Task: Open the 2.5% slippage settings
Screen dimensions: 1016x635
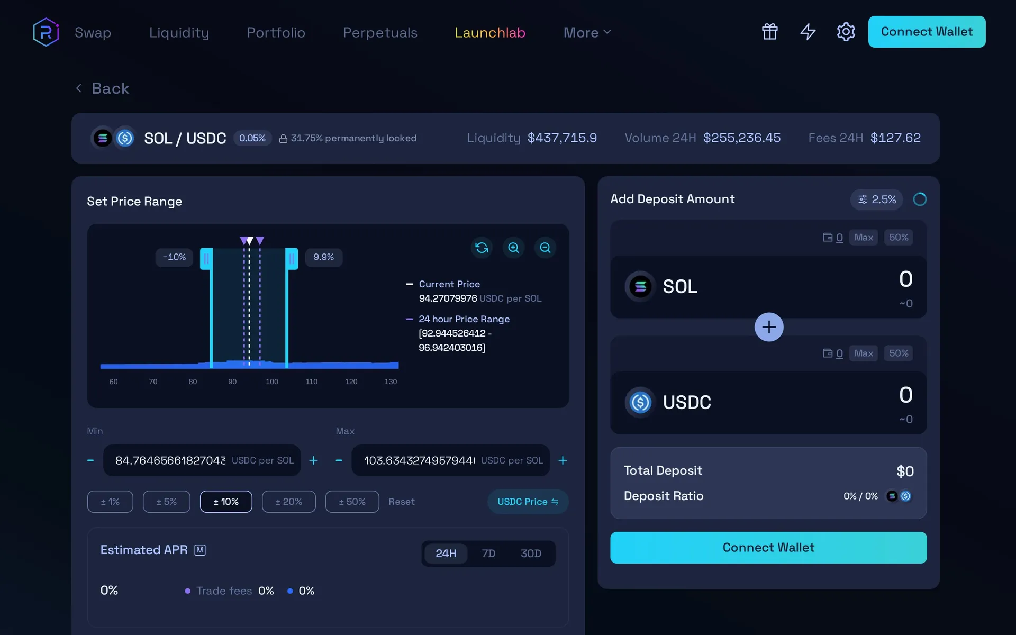Action: coord(876,199)
